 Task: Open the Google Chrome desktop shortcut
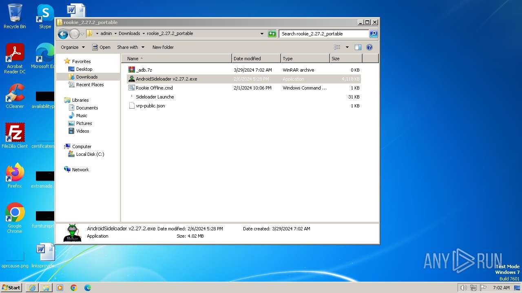[x=15, y=218]
